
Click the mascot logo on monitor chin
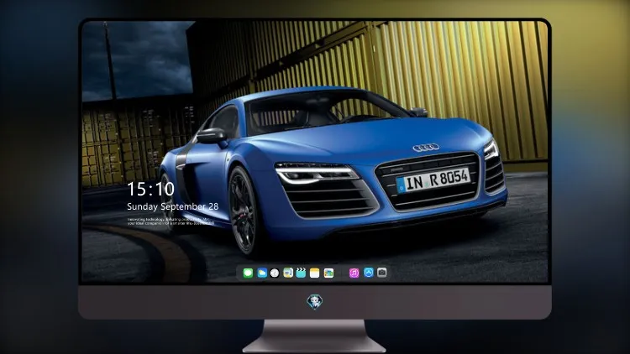(315, 302)
